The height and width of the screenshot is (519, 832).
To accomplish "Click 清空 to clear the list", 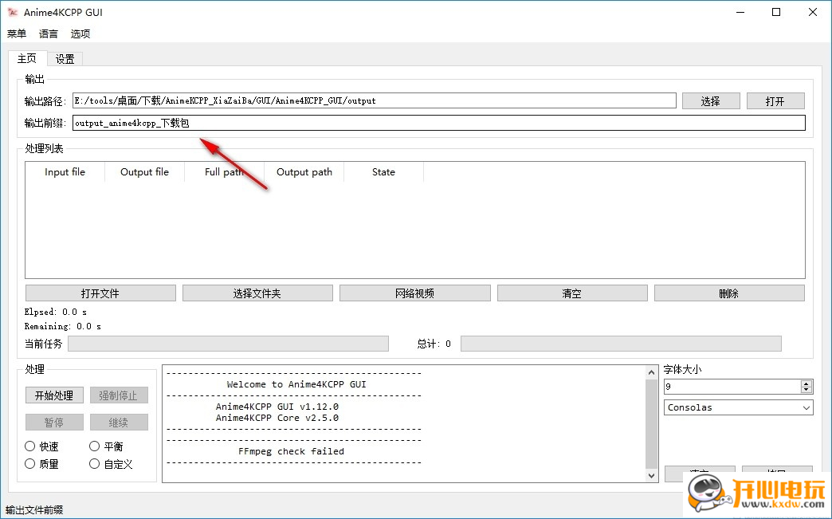I will pyautogui.click(x=572, y=293).
